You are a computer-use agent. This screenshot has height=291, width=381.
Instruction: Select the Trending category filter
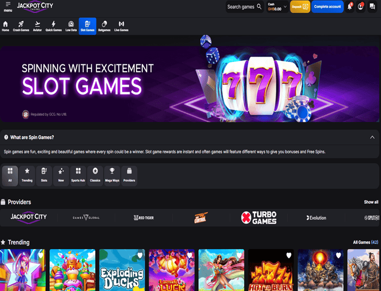point(27,176)
